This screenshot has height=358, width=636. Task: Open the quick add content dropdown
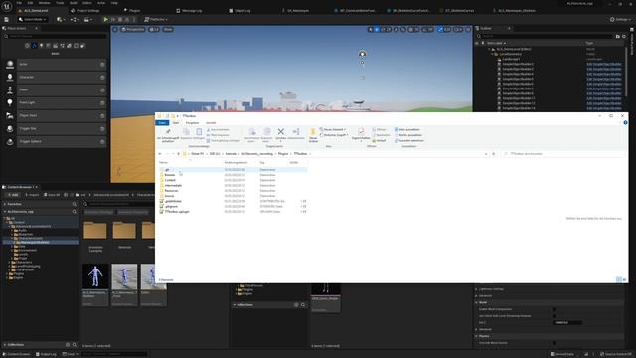[61, 19]
